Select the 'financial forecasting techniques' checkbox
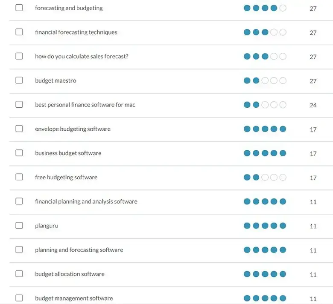Screen dimensions: 333x304 19,32
